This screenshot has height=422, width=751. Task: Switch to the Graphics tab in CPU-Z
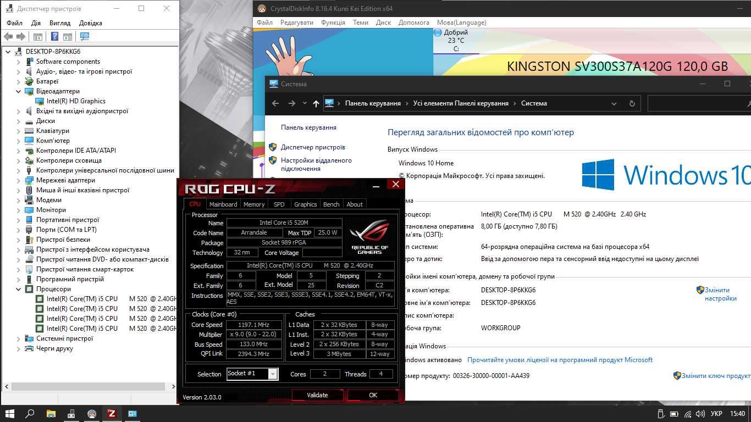[305, 204]
